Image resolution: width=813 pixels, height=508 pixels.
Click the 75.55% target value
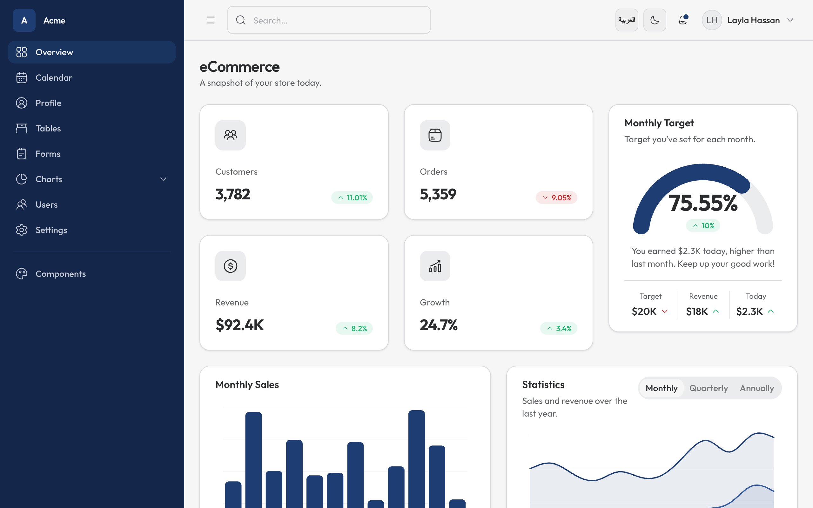[x=703, y=203]
